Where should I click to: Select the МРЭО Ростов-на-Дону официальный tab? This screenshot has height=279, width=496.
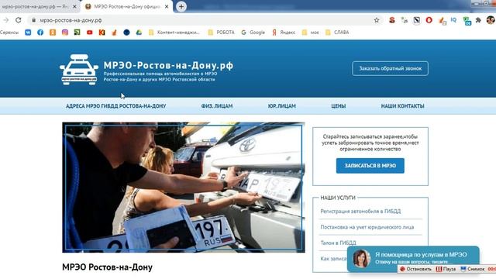tap(126, 6)
